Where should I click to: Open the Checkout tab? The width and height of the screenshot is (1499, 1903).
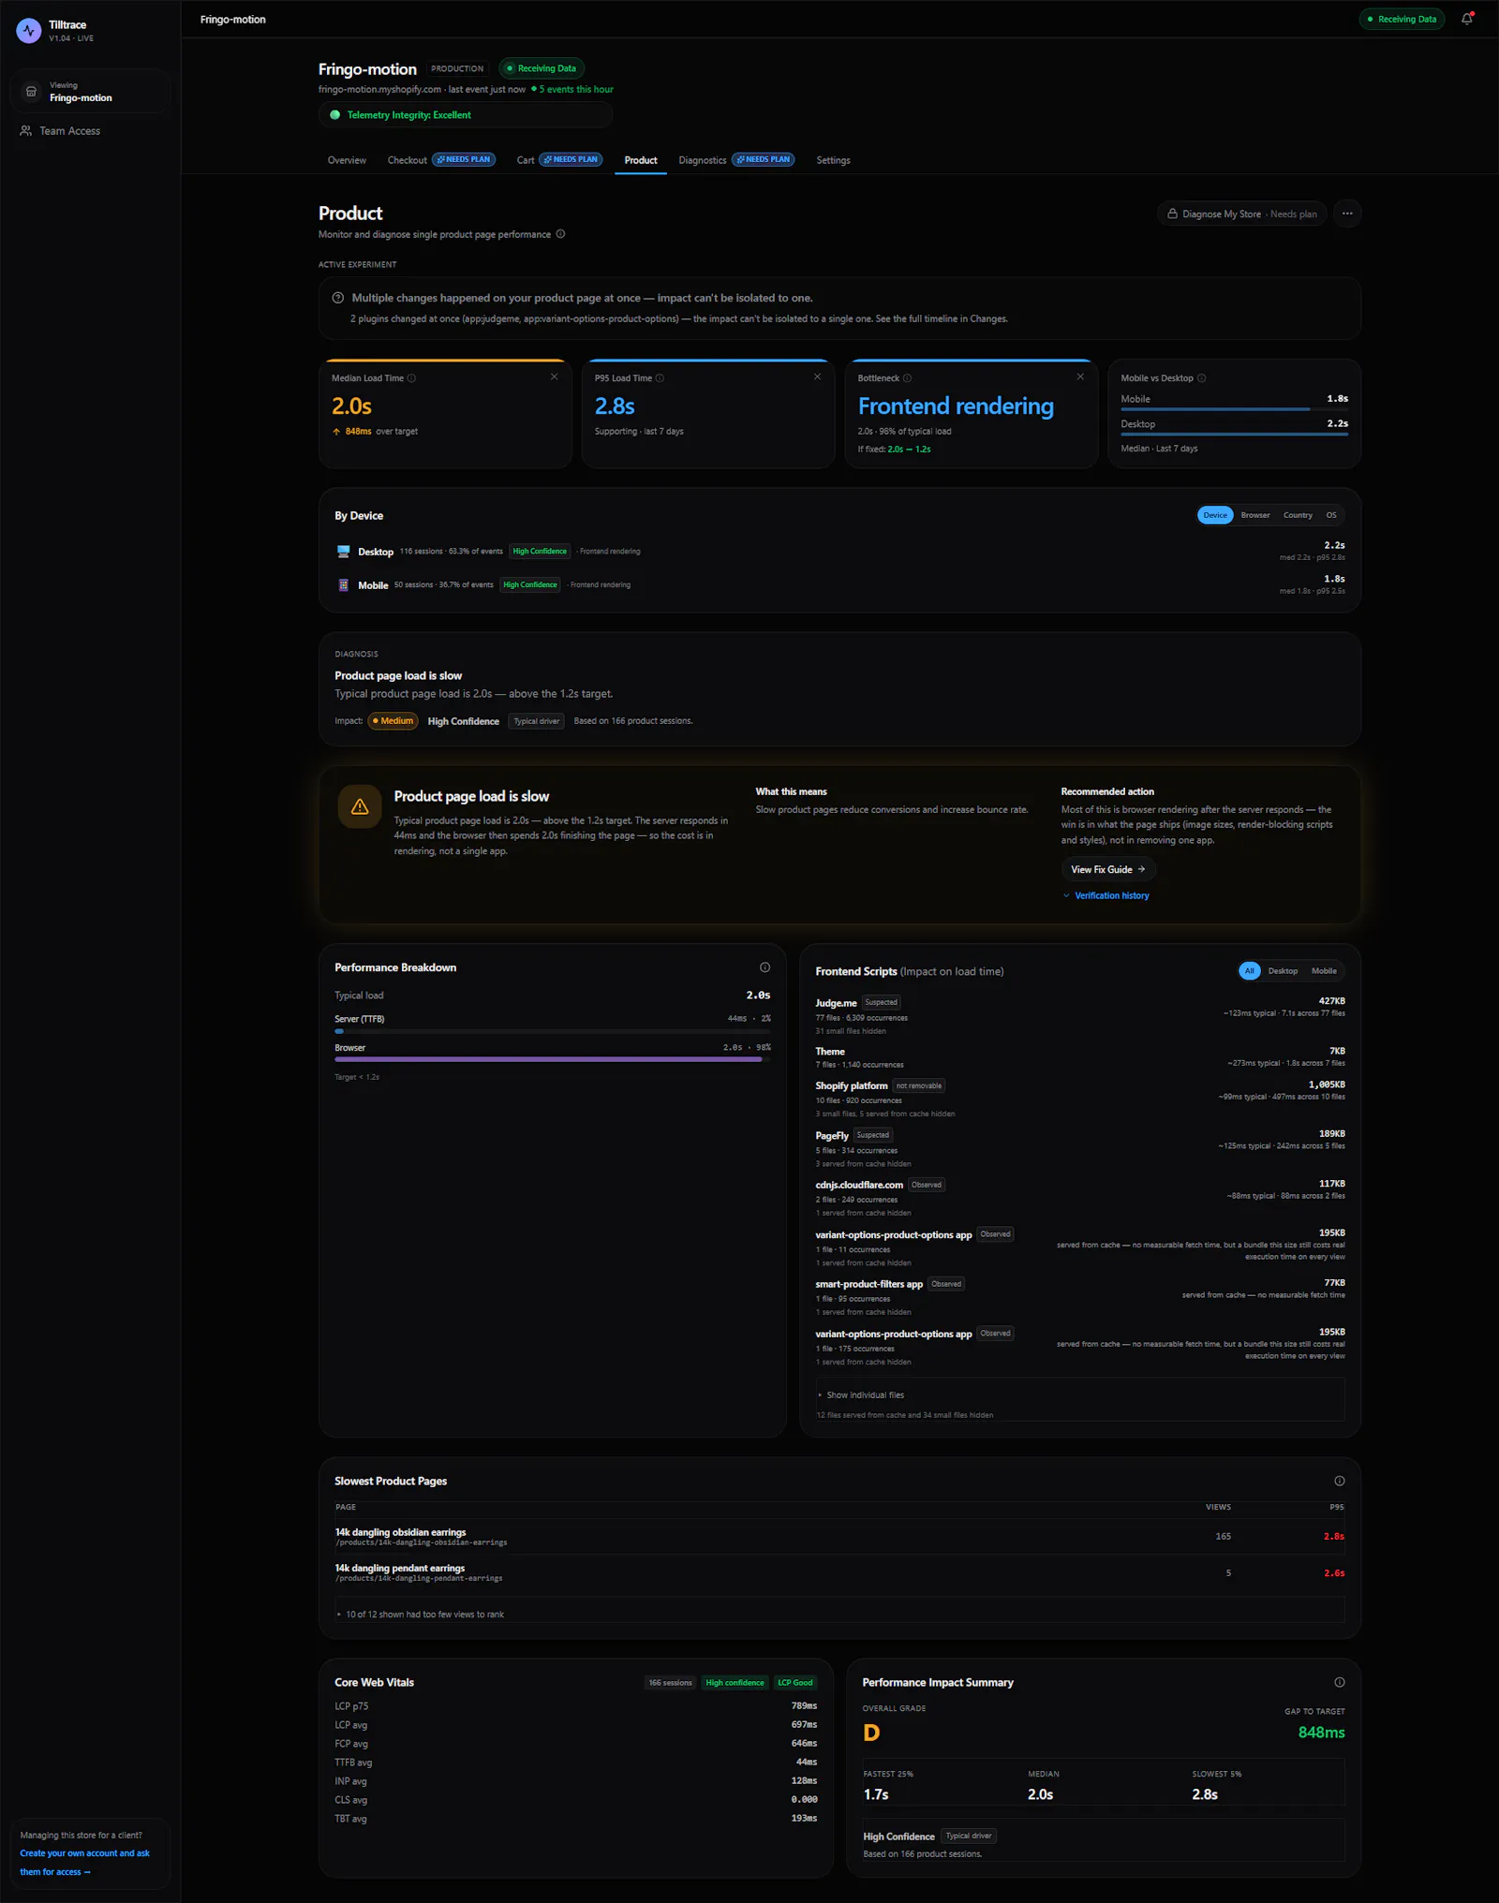click(440, 160)
